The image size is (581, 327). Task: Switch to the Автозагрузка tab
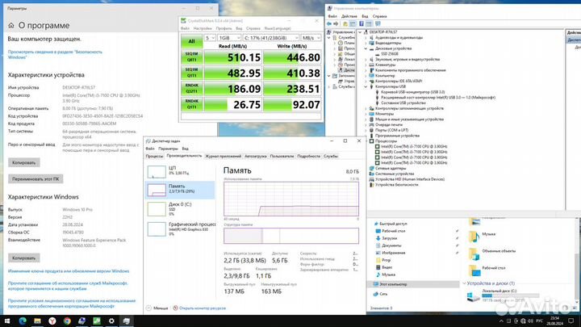(x=255, y=156)
